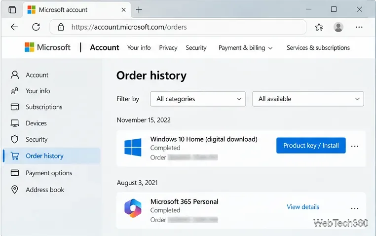Click the Account person icon in sidebar
Screen dimensions: 376x236
15,75
